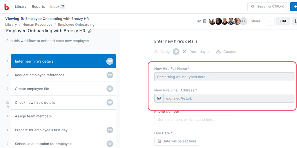Select task Prepare for employee's first day
Screen dimensions: 297x148
point(64,130)
